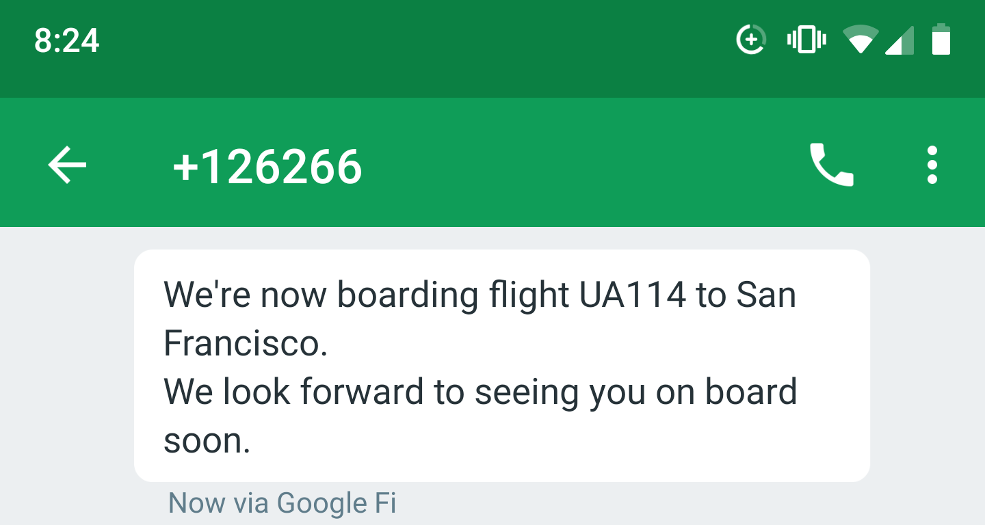This screenshot has height=525, width=985.
Task: Tap the vibrate mode status icon
Action: pyautogui.click(x=806, y=40)
